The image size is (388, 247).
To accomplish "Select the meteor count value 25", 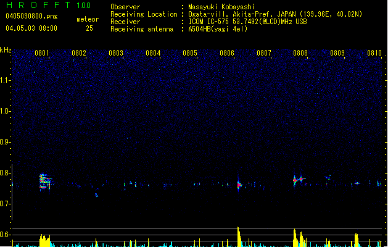I will (x=89, y=28).
